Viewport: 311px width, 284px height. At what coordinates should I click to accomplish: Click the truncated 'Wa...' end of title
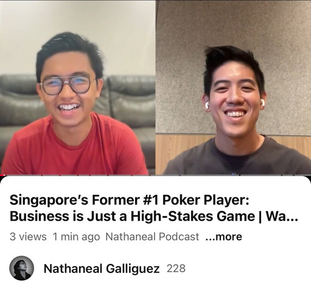(282, 216)
